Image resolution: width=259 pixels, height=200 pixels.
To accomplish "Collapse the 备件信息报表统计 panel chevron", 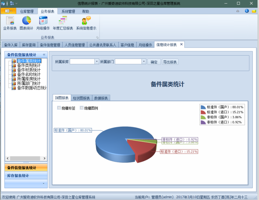I will (x=44, y=55).
